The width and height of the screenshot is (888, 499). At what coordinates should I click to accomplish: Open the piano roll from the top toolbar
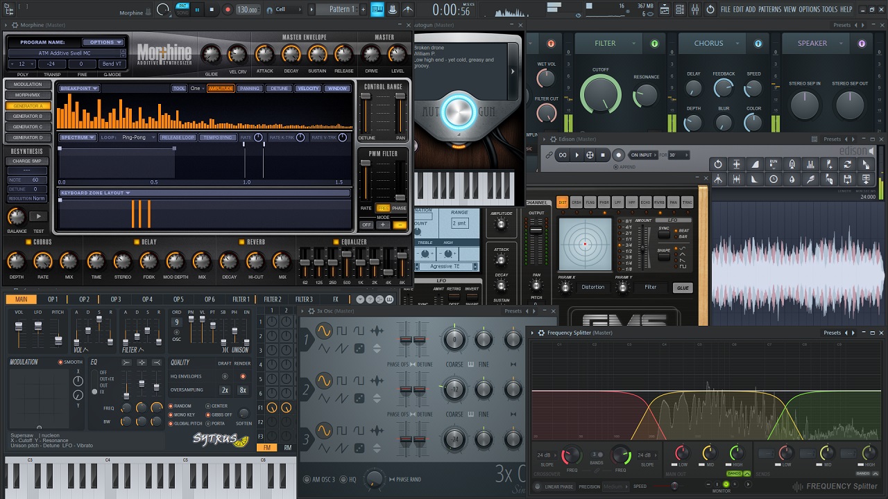tap(377, 10)
